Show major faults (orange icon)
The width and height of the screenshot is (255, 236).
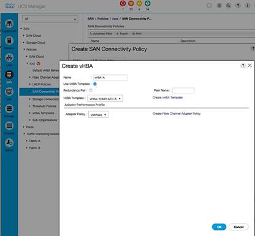pos(131,4)
